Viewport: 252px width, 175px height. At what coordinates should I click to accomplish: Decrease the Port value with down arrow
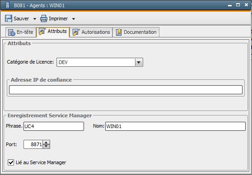click(46, 146)
